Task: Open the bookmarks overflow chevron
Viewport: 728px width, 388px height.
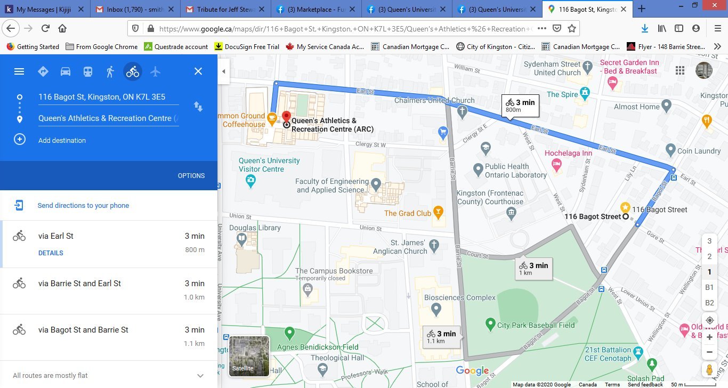Action: 718,46
